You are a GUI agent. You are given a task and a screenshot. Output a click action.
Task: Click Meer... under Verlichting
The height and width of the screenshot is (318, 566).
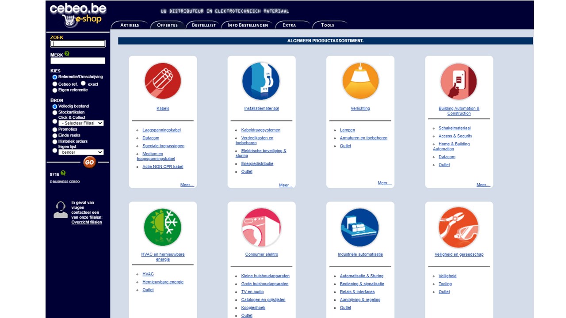point(384,183)
